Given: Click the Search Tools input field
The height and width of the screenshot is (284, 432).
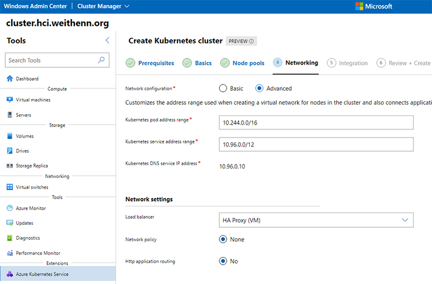Looking at the screenshot, I should tap(57, 60).
